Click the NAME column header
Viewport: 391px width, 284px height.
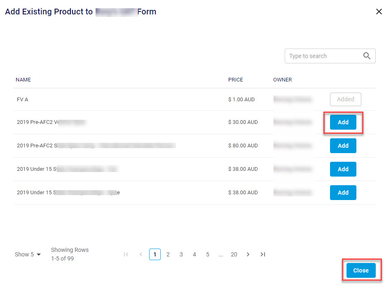[23, 80]
